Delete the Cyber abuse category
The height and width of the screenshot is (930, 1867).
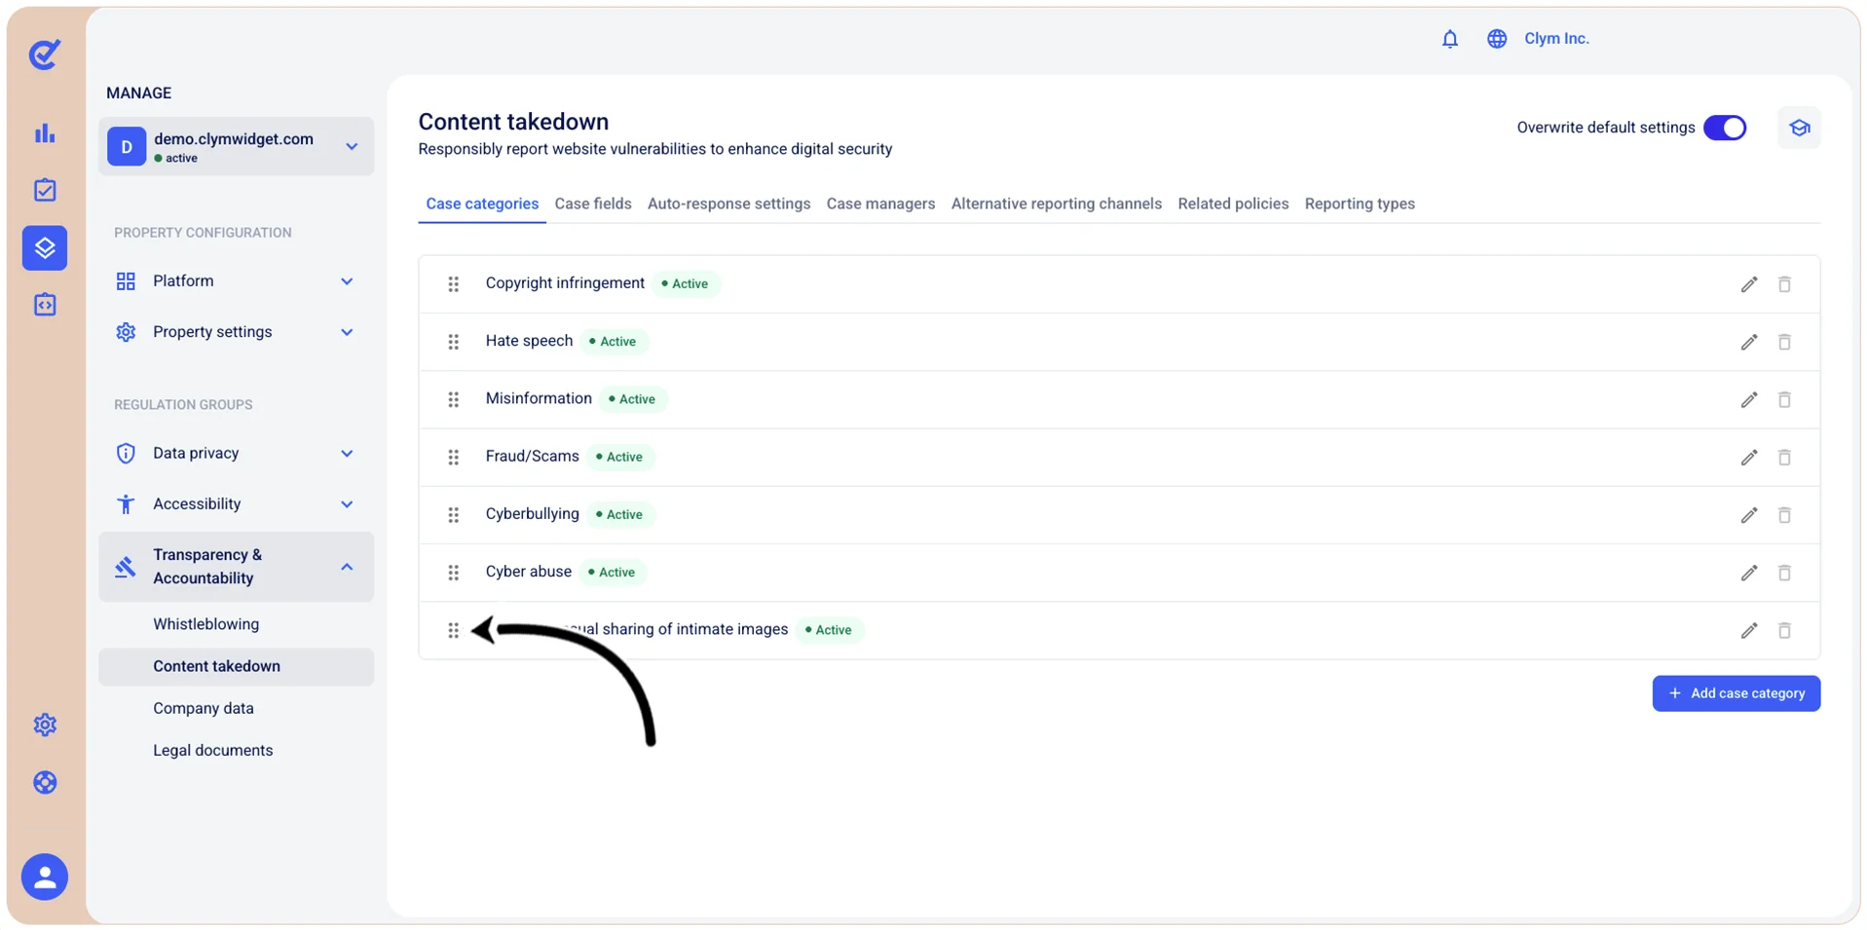pyautogui.click(x=1784, y=573)
